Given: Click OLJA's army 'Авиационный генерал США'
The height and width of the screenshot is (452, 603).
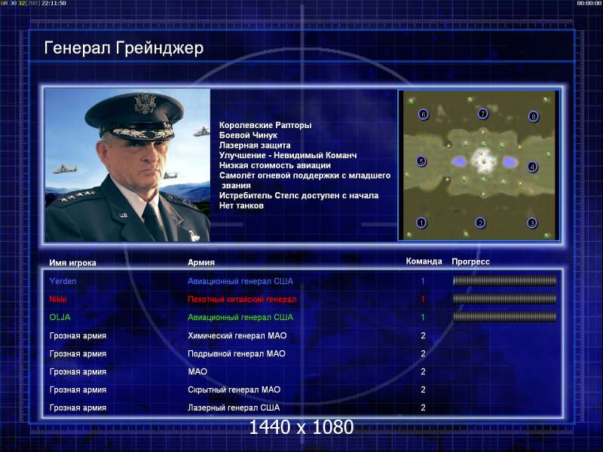Looking at the screenshot, I should click(240, 317).
